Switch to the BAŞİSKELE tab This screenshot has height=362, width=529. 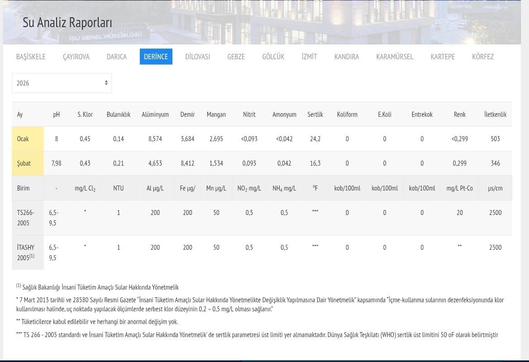point(31,57)
